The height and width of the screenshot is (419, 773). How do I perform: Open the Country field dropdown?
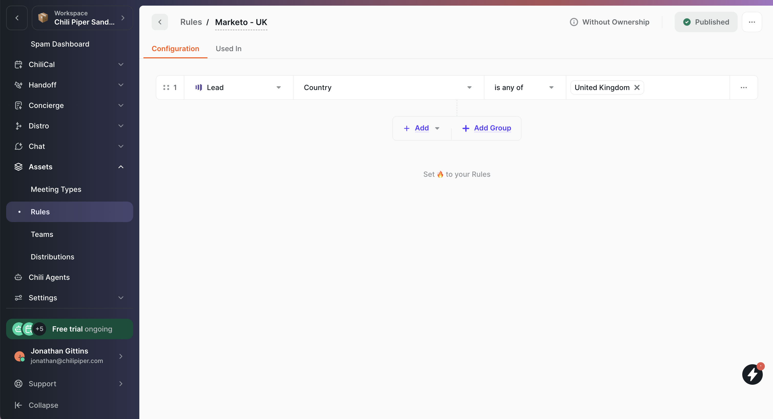pyautogui.click(x=388, y=87)
